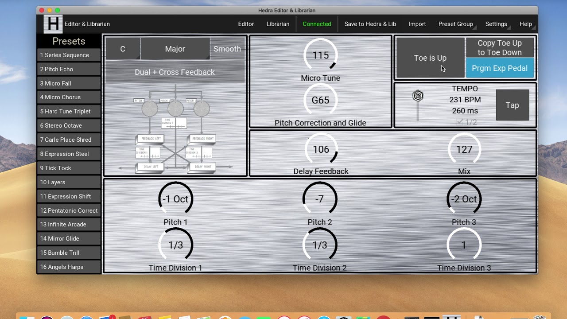
Task: Click the TEMPO label
Action: click(465, 89)
